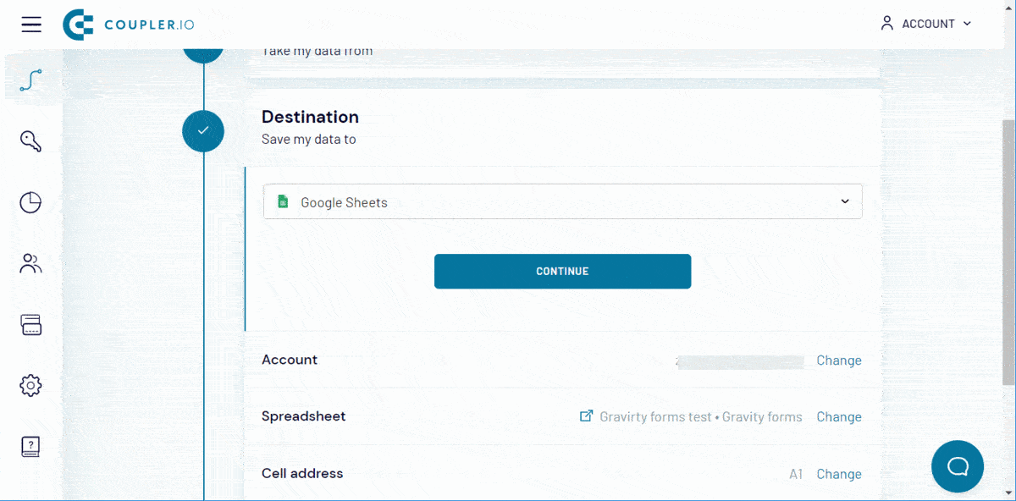Viewport: 1016px width, 501px height.
Task: Click the Destination step checkmark circle
Action: pos(203,131)
